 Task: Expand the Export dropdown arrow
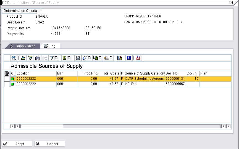pyautogui.click(x=100, y=58)
